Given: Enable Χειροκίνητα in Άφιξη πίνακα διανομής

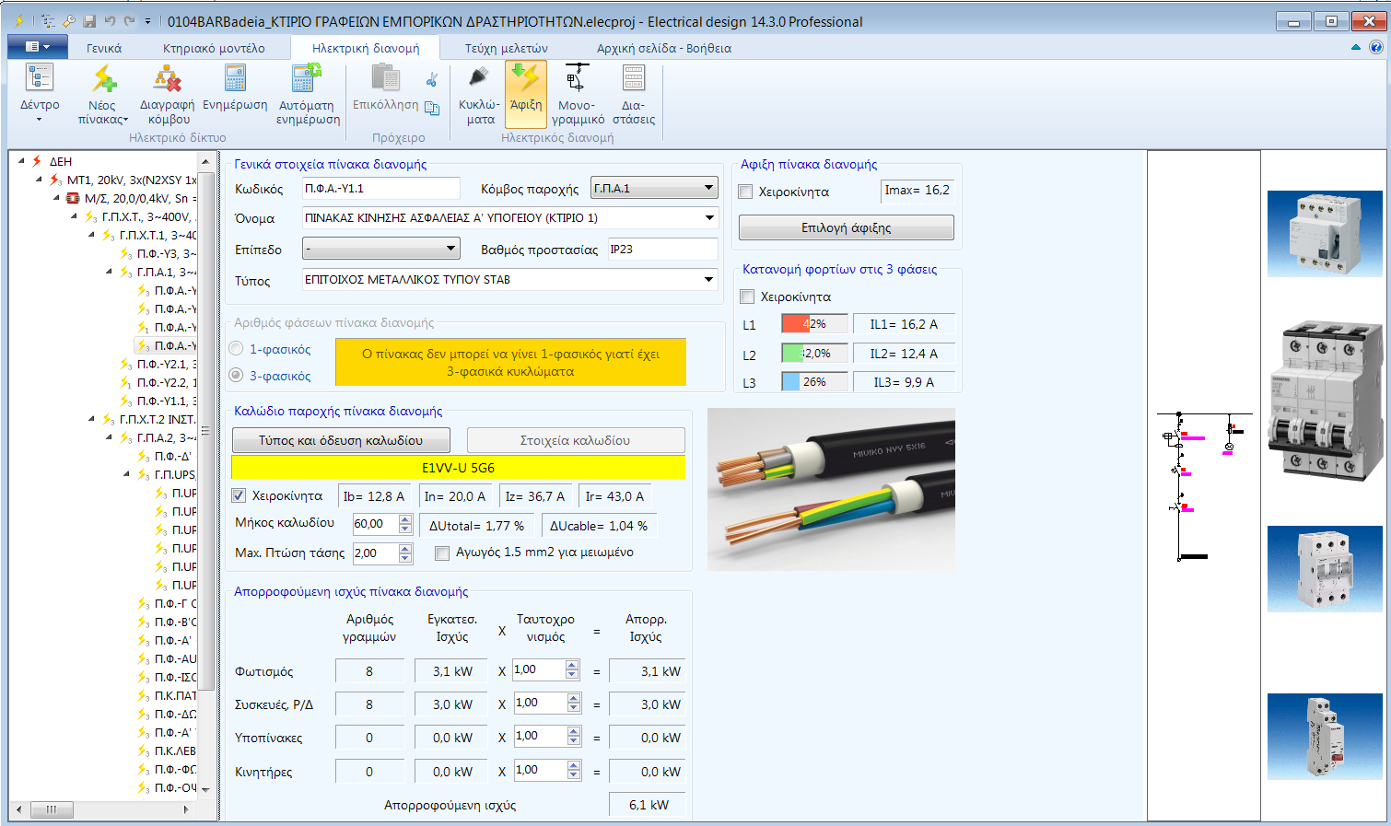Looking at the screenshot, I should (x=745, y=192).
